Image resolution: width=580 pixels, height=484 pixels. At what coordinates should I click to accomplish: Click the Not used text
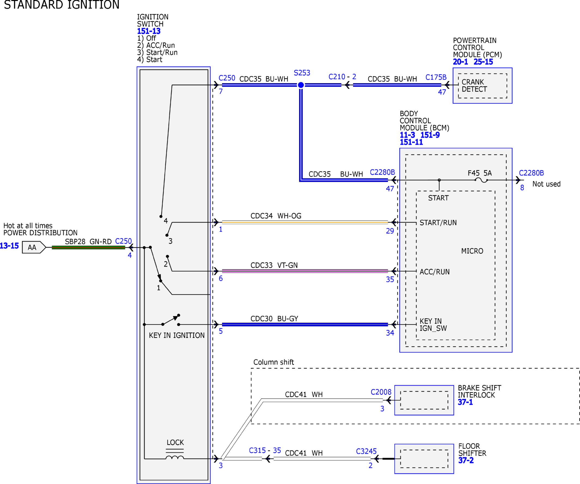pos(546,184)
